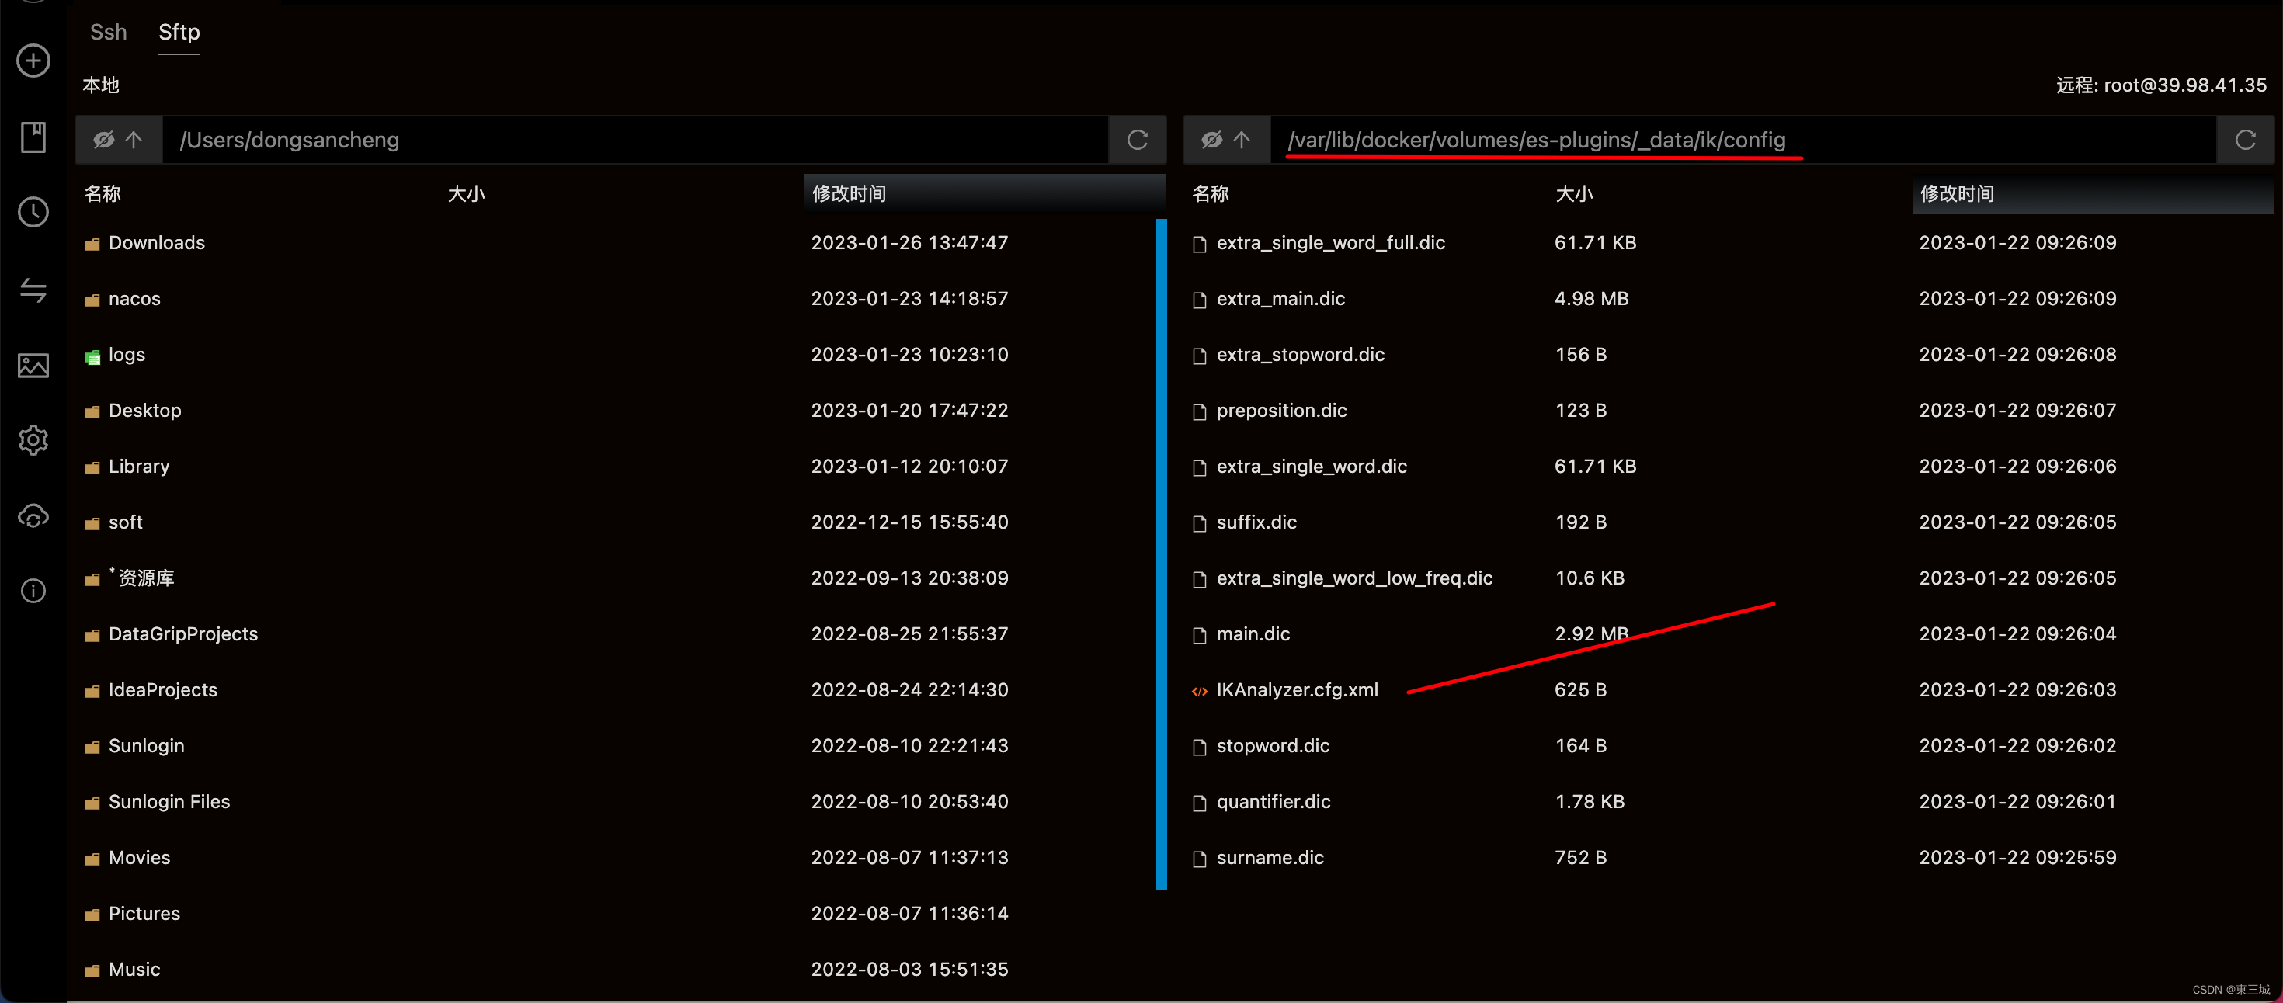Select suffix.dic file
Viewport: 2283px width, 1003px height.
coord(1256,522)
